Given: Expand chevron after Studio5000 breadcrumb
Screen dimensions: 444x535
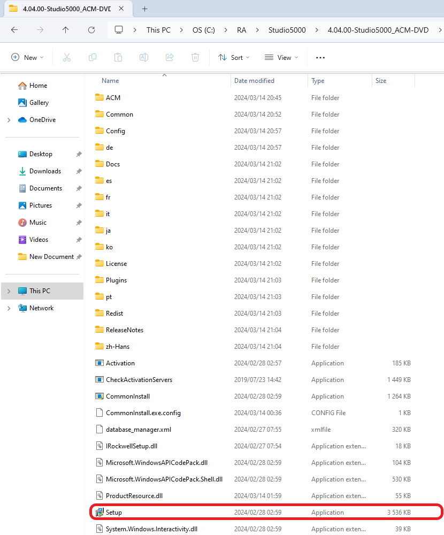Looking at the screenshot, I should coord(317,30).
